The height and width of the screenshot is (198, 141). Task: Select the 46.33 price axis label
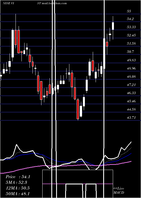click(x=131, y=93)
